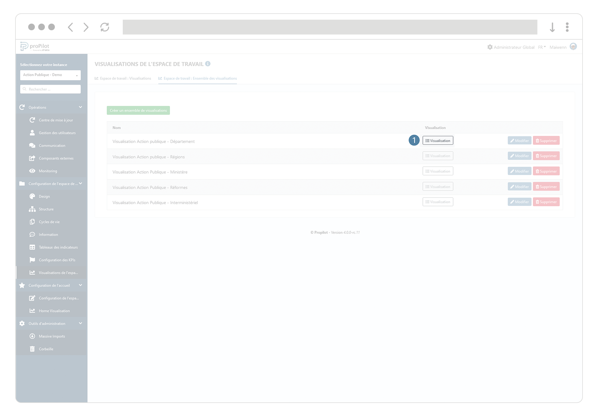Click the browser reload icon
598x419 pixels.
pos(105,27)
